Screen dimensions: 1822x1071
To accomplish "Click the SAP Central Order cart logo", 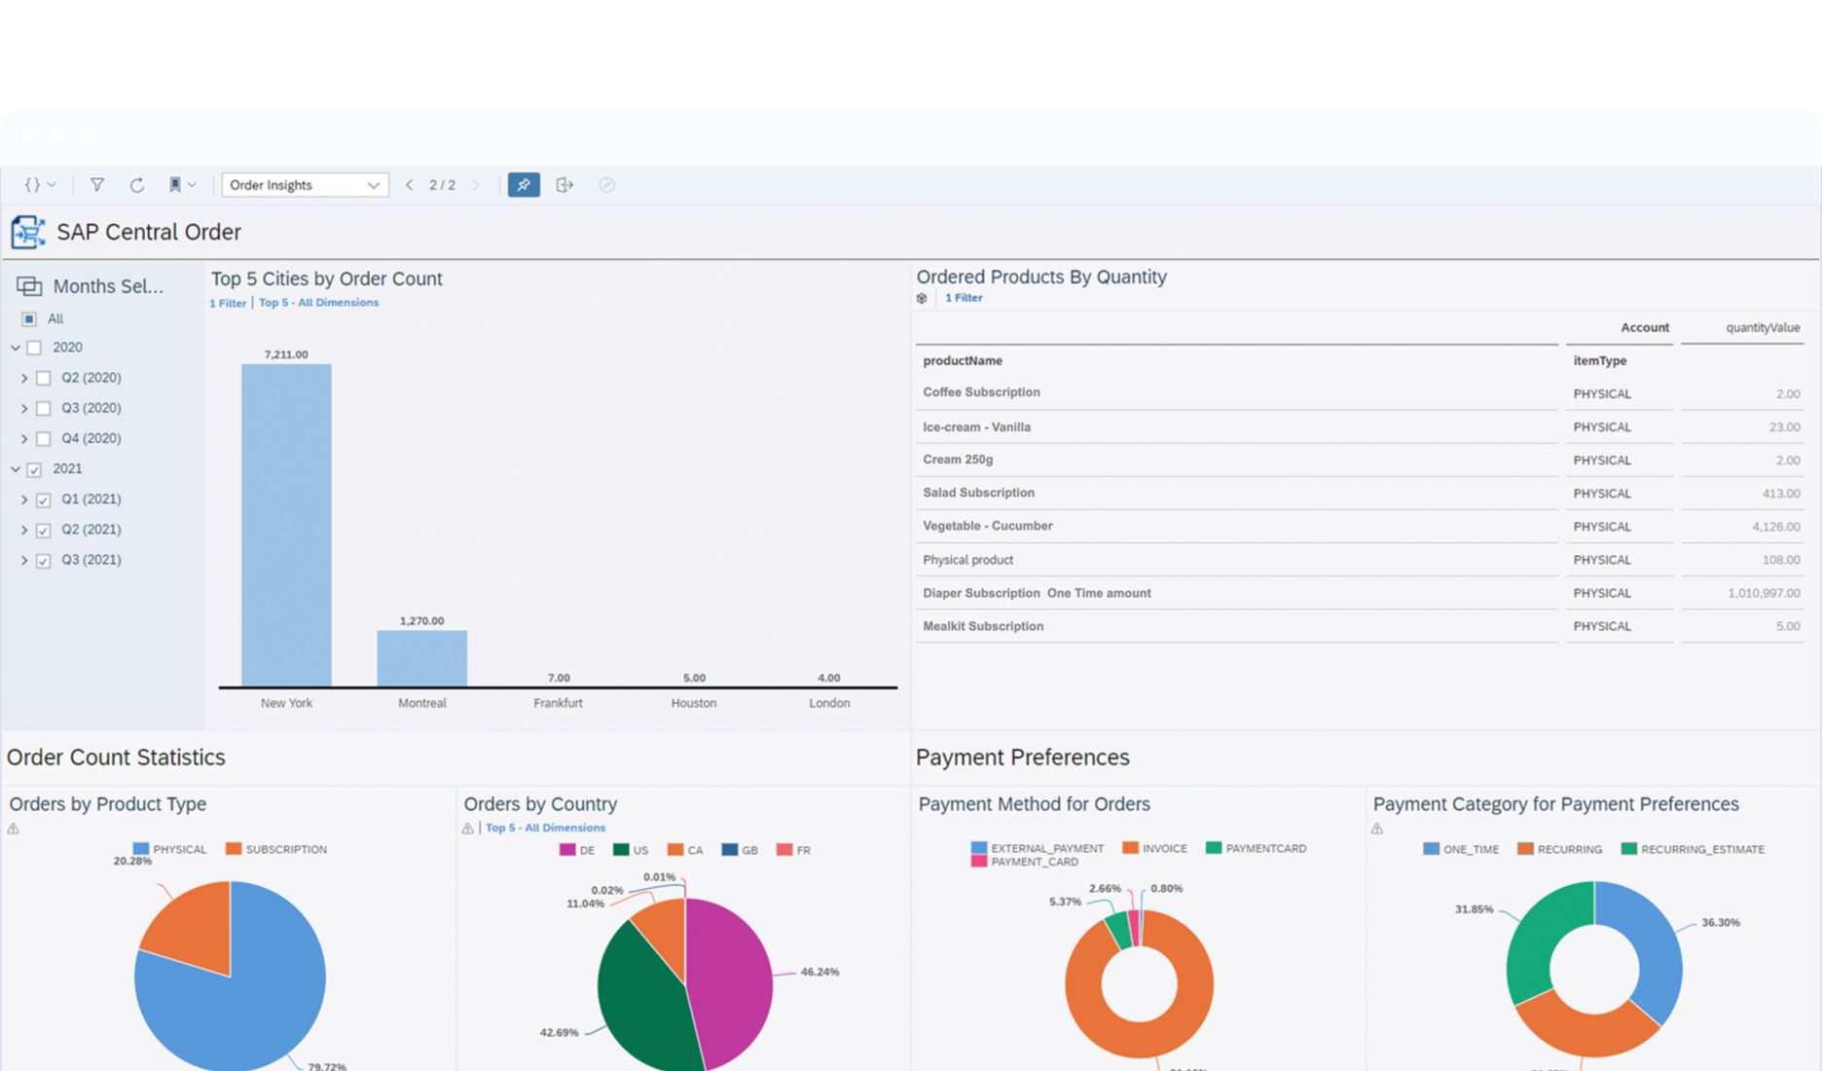I will point(28,233).
